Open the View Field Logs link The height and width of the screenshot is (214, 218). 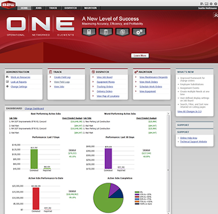pos(62,82)
